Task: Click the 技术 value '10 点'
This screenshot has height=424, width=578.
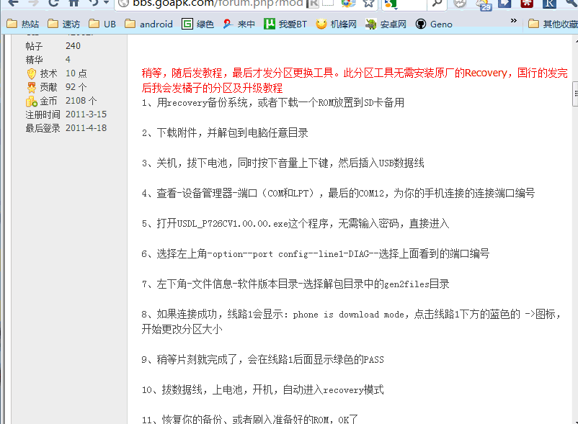Action: [x=76, y=73]
